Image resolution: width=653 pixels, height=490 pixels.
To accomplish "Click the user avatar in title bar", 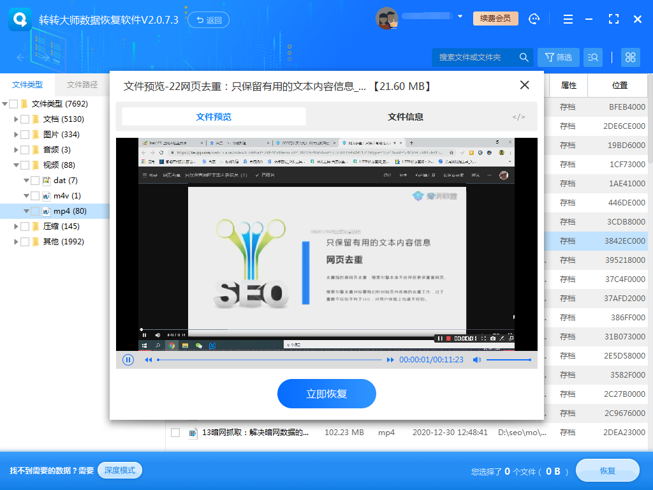I will pyautogui.click(x=387, y=19).
